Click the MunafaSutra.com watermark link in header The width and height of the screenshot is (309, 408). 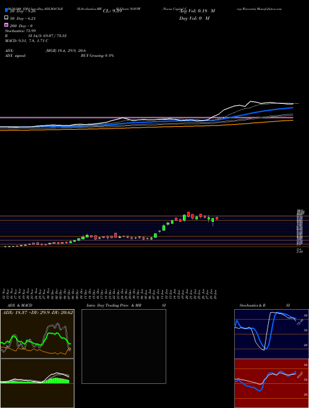pos(269,9)
